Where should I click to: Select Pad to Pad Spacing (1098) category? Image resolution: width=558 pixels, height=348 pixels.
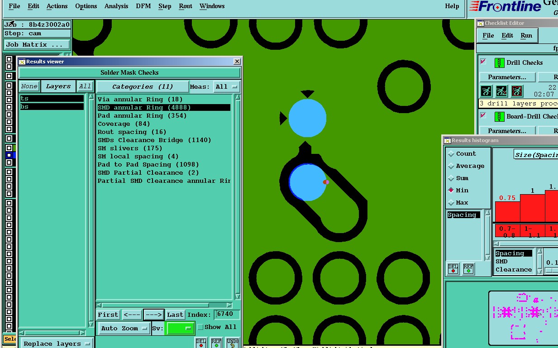tap(148, 164)
